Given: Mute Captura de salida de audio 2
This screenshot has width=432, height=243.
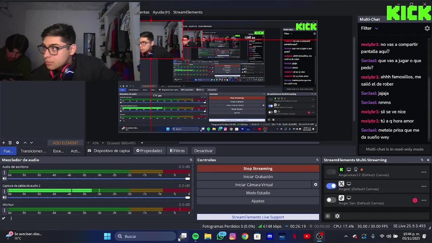Looking at the screenshot, I should 4,197.
